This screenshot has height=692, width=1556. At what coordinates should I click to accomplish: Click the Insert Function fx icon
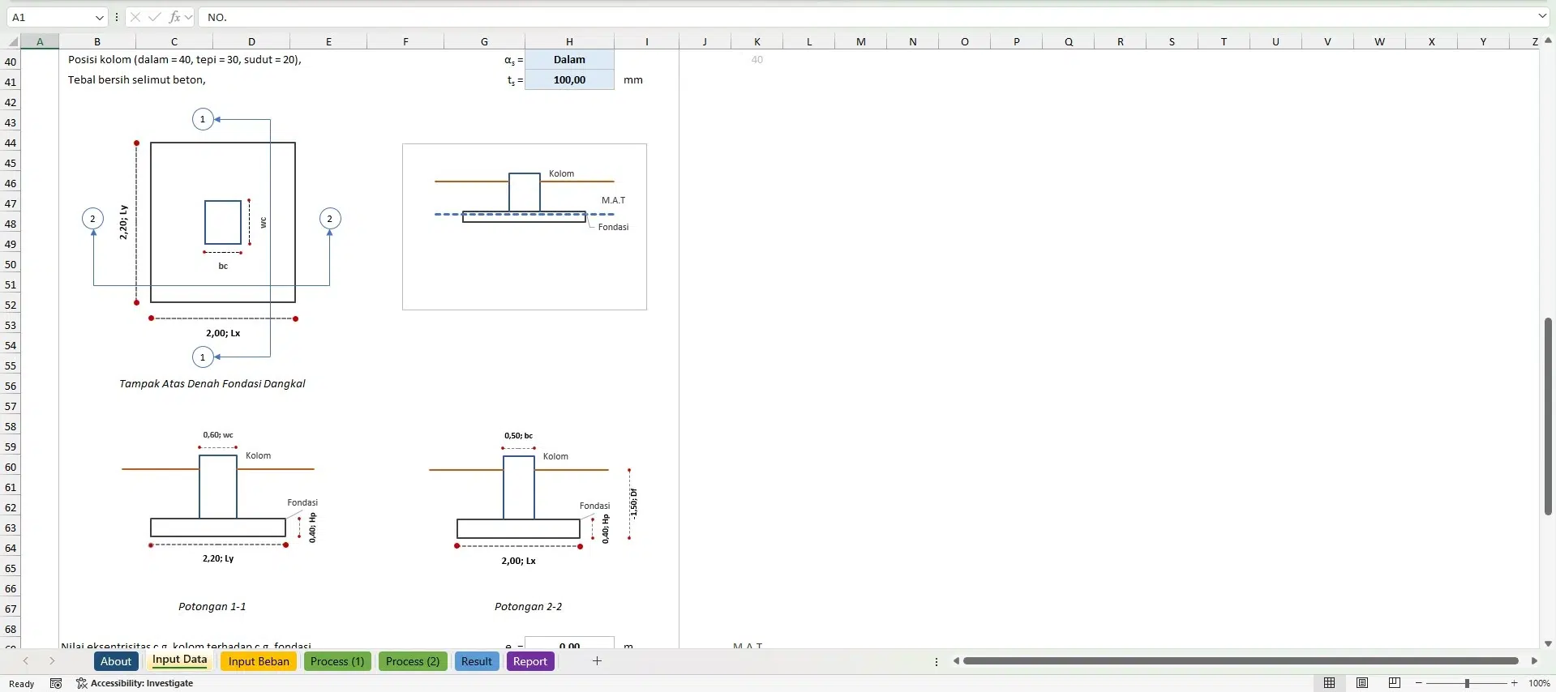[174, 17]
